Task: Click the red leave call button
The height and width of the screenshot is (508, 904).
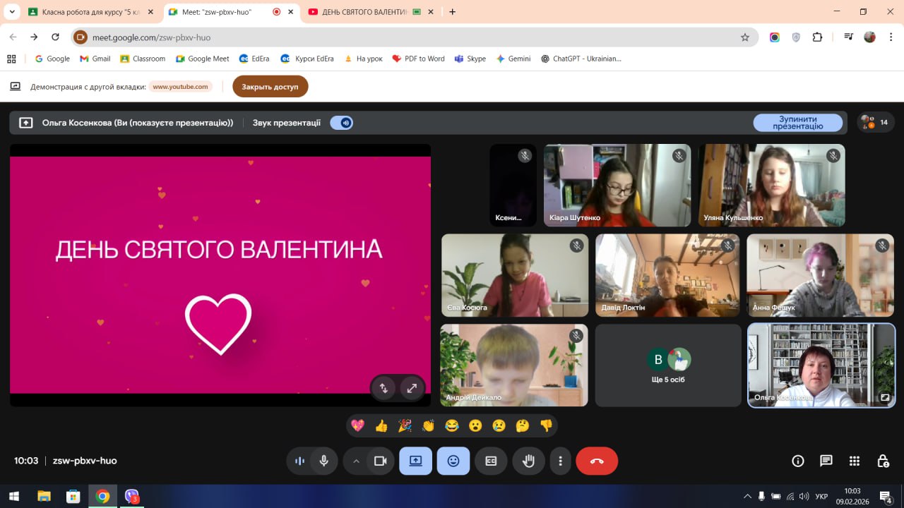Action: click(x=597, y=461)
